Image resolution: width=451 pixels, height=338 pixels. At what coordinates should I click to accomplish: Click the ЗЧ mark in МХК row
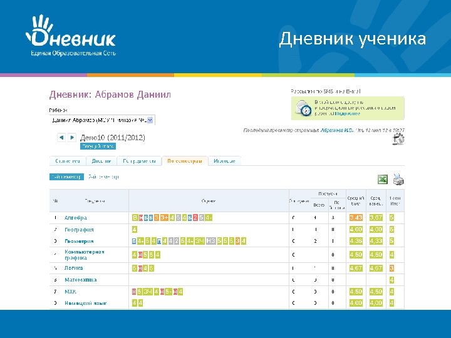(x=148, y=292)
